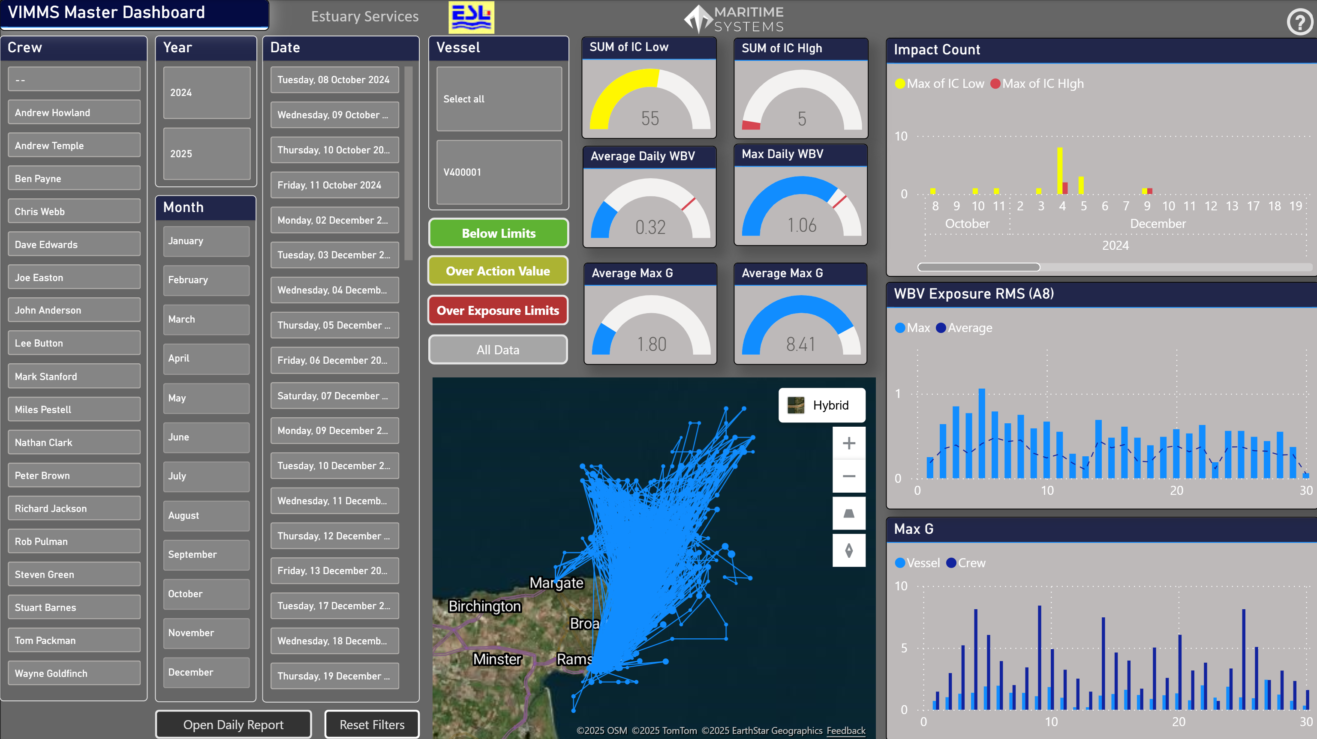
Task: Click the ESL logo icon
Action: coord(471,18)
